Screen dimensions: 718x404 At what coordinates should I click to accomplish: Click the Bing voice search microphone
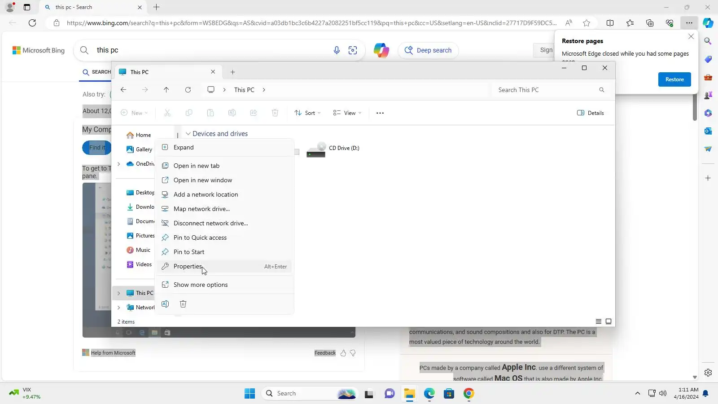coord(337,50)
